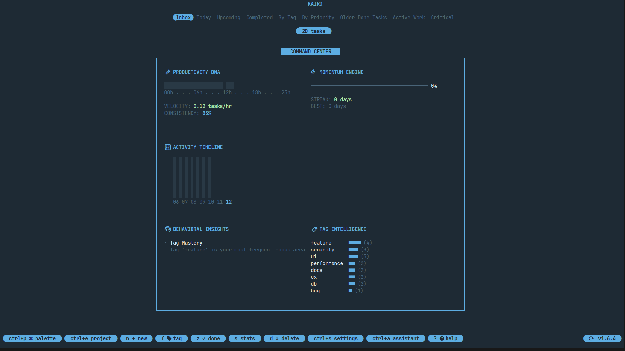Click the BEST 0 days line
625x351 pixels.
328,106
